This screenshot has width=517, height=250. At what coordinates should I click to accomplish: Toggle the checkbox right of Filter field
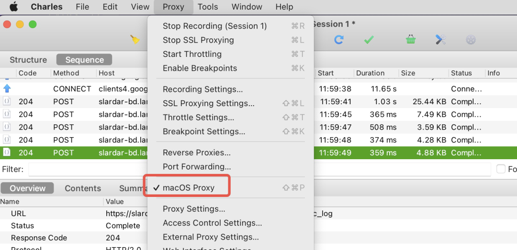(501, 169)
